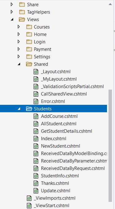Select the Thanks.cshtml file name
The image size is (115, 209).
point(55,183)
